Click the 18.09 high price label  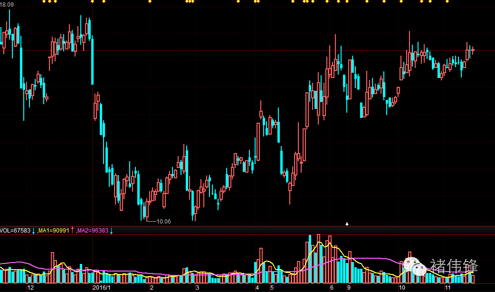coord(7,5)
